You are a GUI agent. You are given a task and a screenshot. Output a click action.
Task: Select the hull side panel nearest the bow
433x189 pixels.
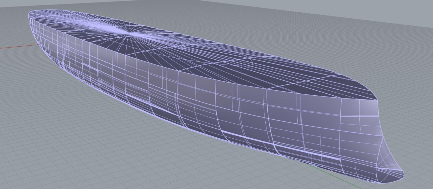coord(360,127)
